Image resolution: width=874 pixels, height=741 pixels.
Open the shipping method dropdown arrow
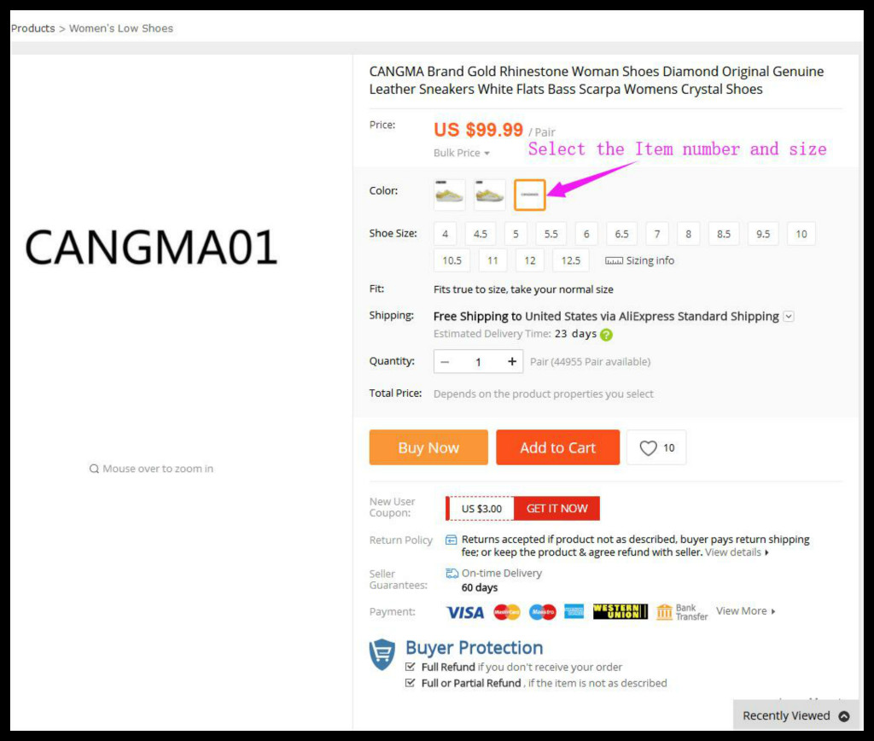pos(789,317)
